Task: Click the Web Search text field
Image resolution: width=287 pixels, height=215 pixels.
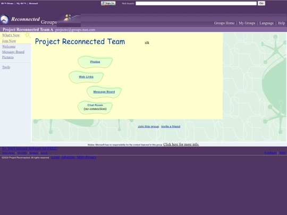Action: [x=196, y=3]
